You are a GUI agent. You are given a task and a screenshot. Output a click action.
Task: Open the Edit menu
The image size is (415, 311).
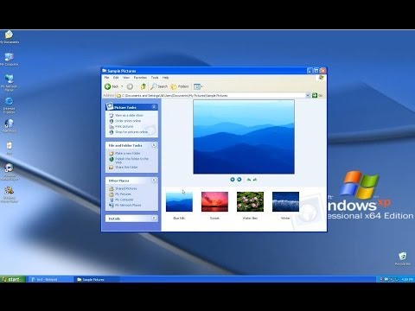point(116,78)
